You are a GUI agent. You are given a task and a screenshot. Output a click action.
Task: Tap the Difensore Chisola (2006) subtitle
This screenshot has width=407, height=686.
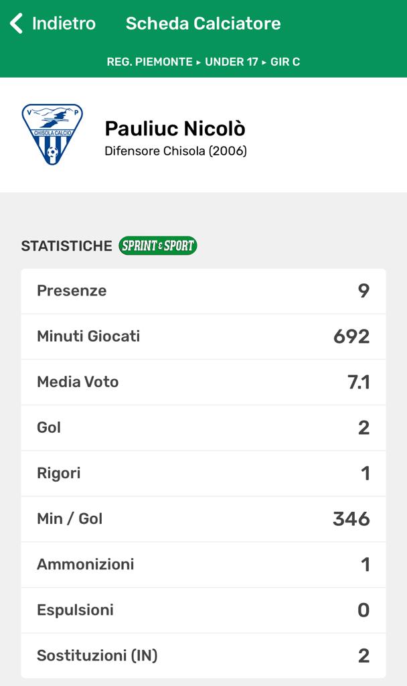pos(175,151)
